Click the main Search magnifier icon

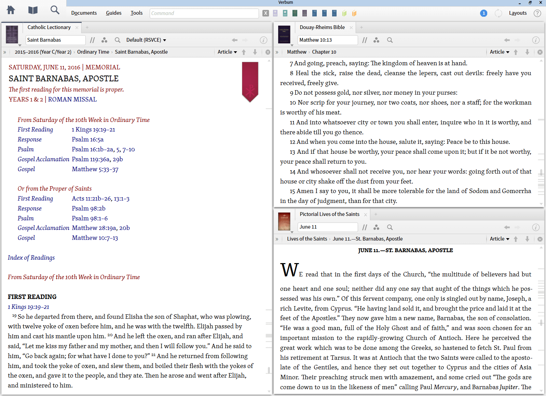pyautogui.click(x=55, y=10)
